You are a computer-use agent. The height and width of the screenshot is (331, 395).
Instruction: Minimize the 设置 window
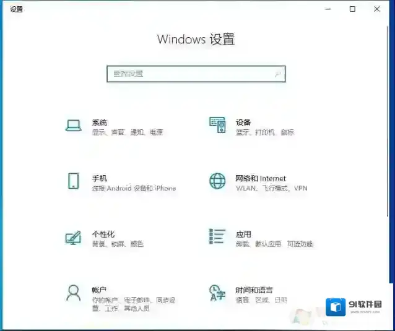click(x=328, y=9)
